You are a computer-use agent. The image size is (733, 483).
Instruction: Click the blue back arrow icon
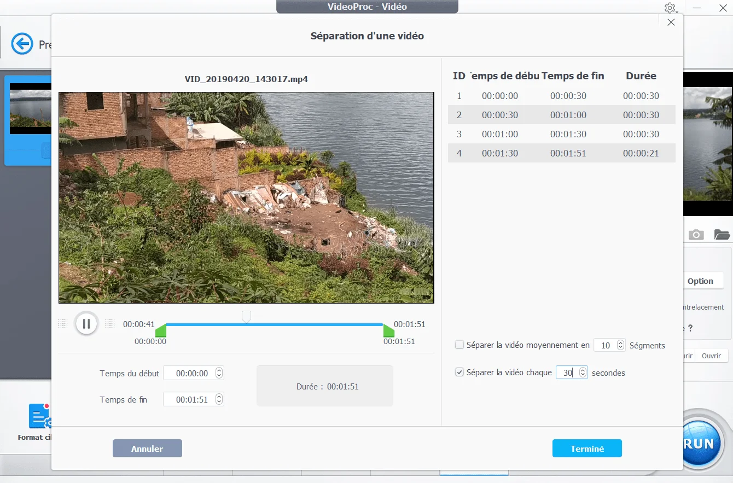pyautogui.click(x=22, y=44)
